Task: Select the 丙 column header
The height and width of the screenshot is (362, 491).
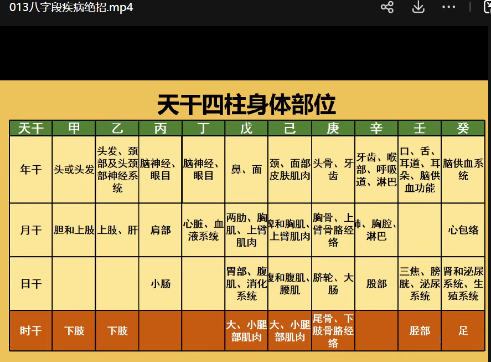Action: point(161,128)
